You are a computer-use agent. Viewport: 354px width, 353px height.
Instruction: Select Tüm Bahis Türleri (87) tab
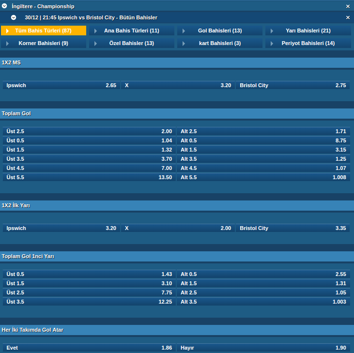pos(44,31)
